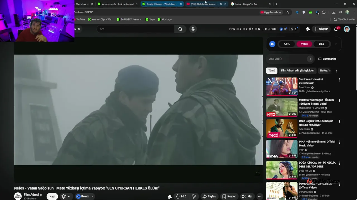Click the video player frame
357x200 pixels.
click(x=138, y=110)
